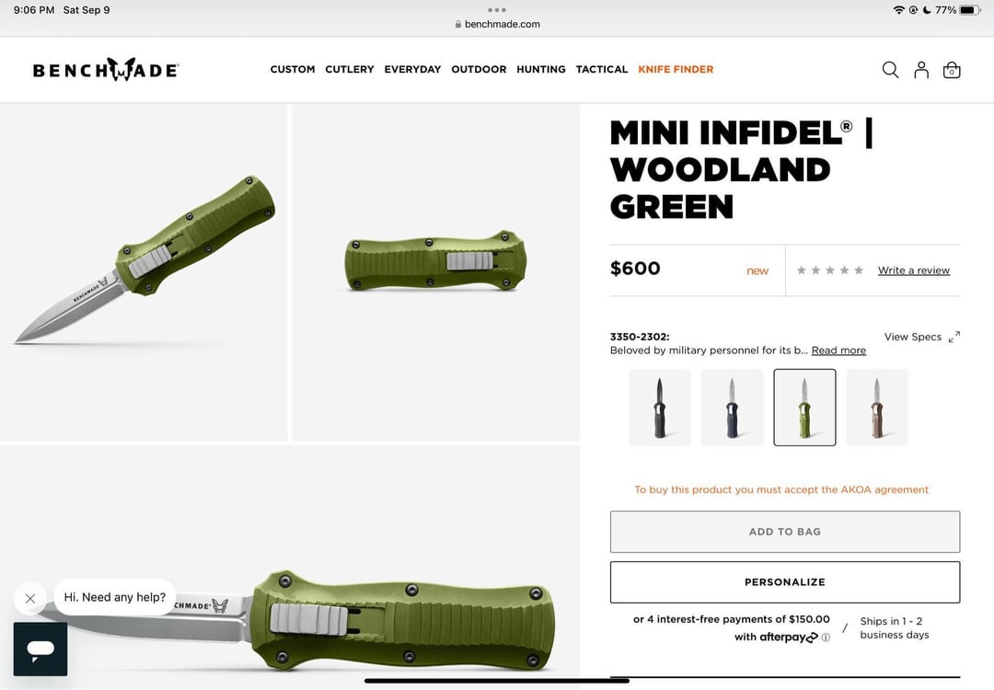Image resolution: width=994 pixels, height=690 pixels.
Task: Open the Knife Finder link
Action: (676, 69)
